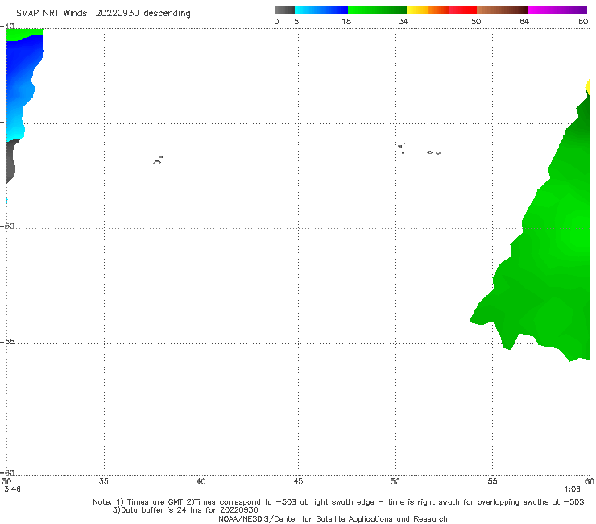This screenshot has height=524, width=596.
Task: Click the color bar label '18'
Action: [x=346, y=21]
